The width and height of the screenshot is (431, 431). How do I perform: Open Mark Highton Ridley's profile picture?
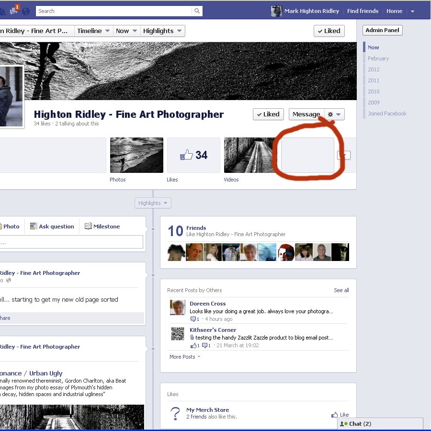(276, 11)
